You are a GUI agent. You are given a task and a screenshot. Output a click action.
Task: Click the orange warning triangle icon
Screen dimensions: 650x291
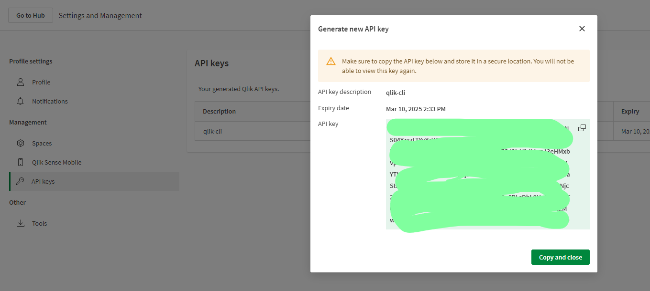click(x=331, y=61)
